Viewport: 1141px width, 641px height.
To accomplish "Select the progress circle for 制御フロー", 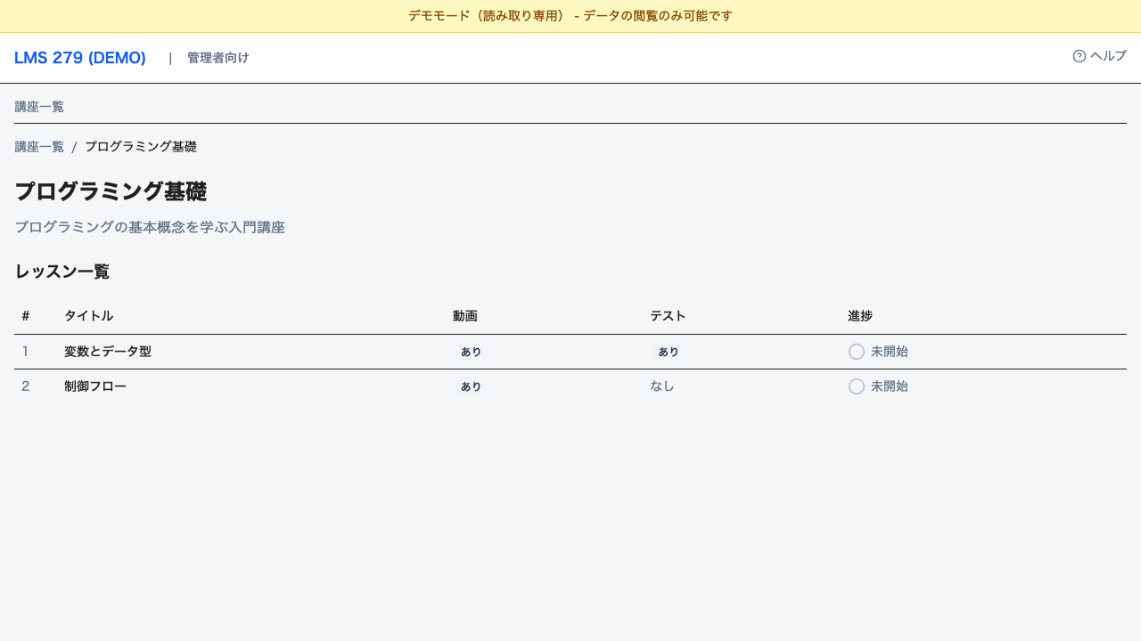I will coord(856,385).
